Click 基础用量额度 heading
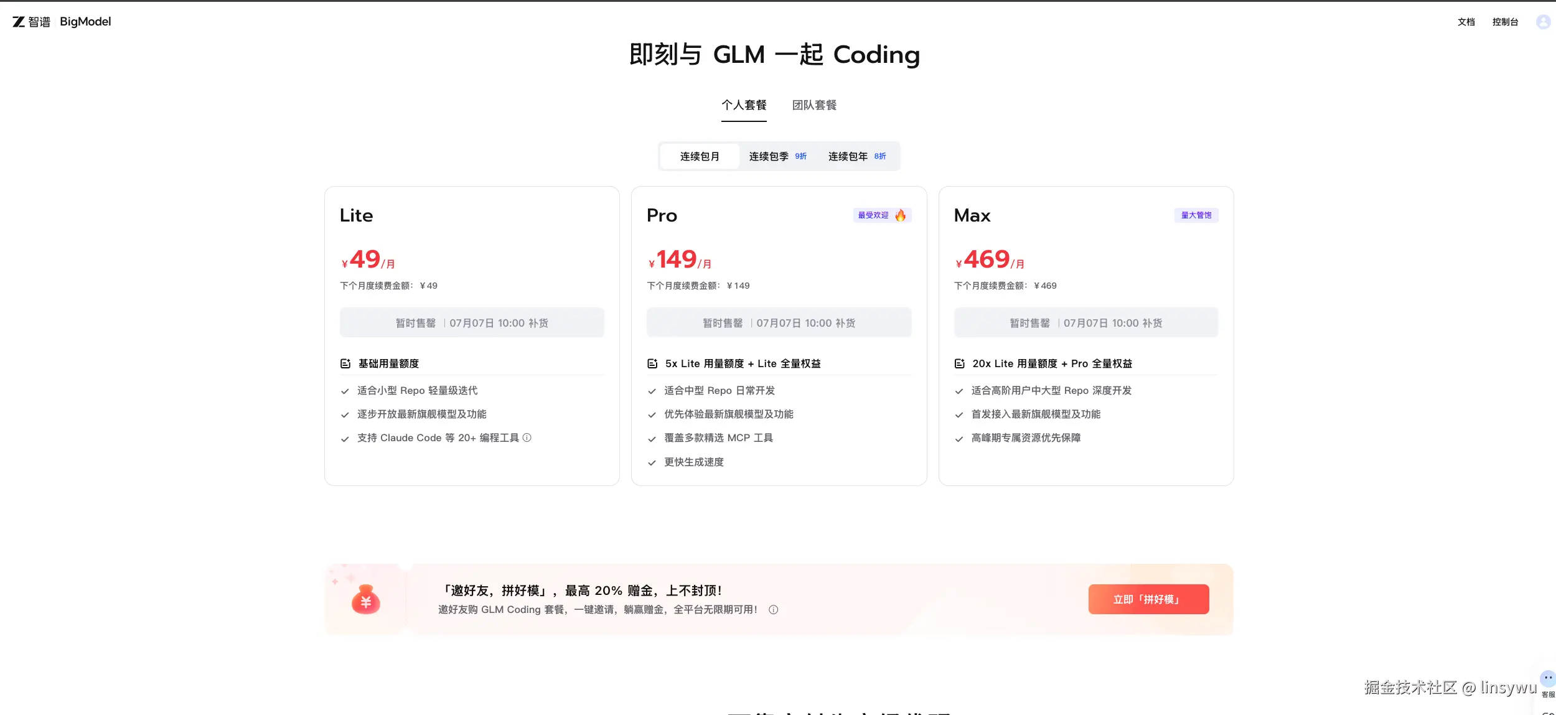Viewport: 1556px width, 715px height. tap(388, 363)
